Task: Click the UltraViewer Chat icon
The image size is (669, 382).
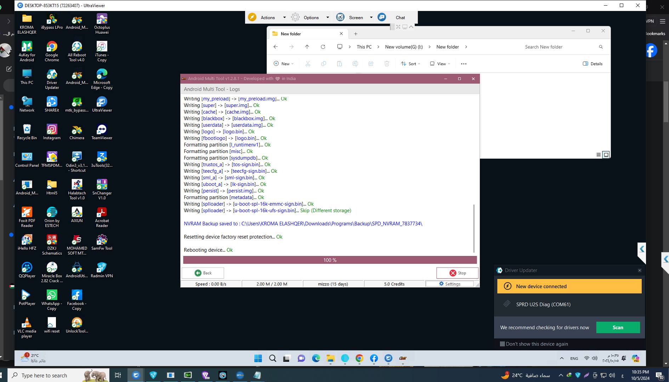Action: click(382, 17)
